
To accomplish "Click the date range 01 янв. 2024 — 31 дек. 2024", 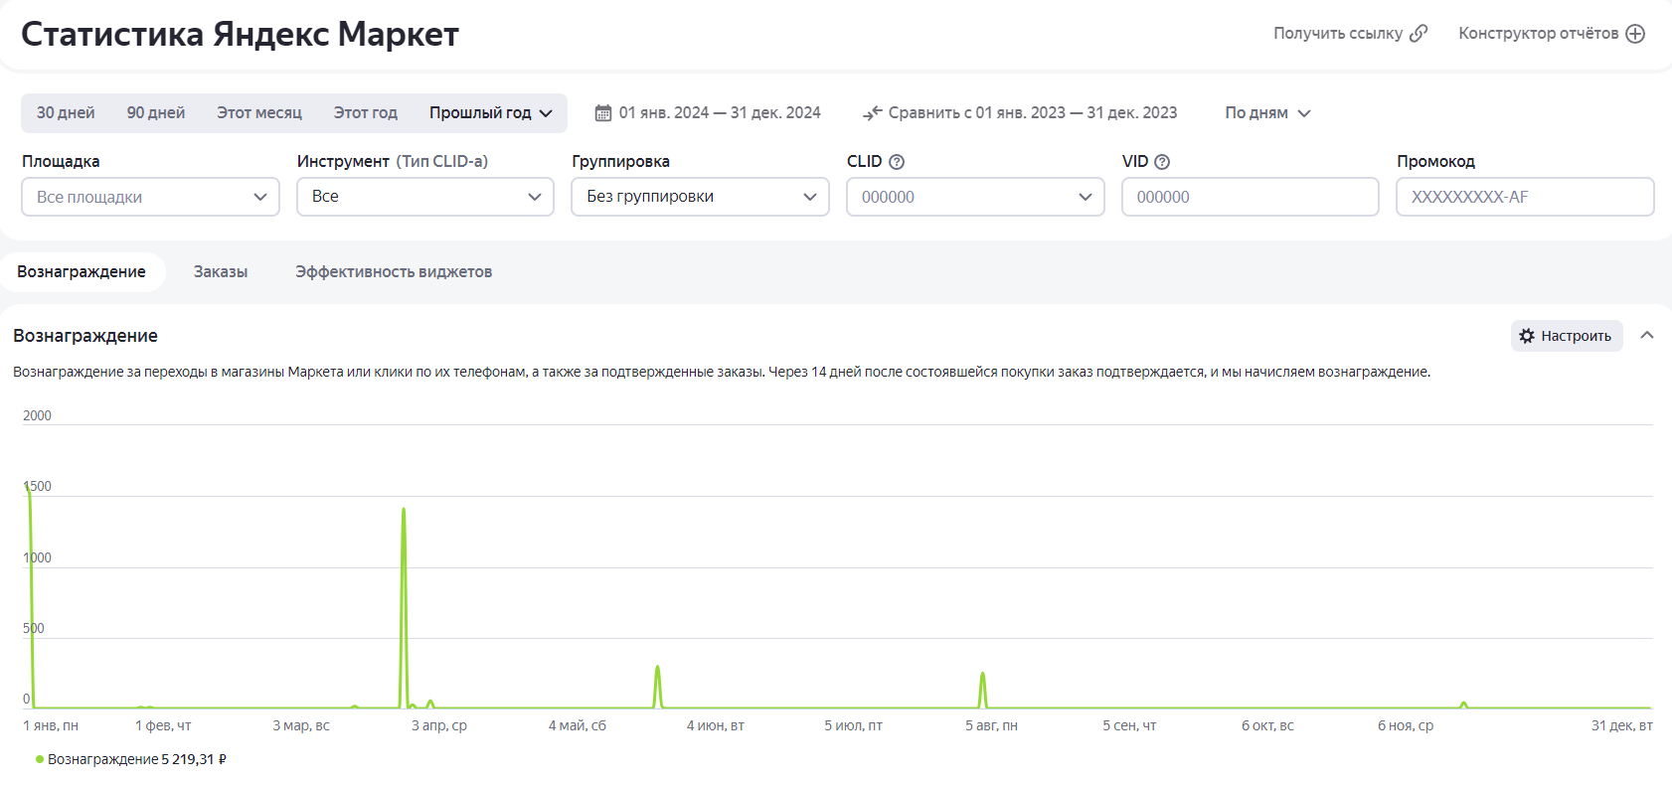I will coord(708,113).
